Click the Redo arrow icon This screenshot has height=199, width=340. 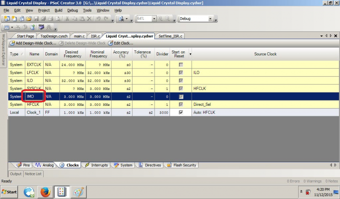[106, 19]
